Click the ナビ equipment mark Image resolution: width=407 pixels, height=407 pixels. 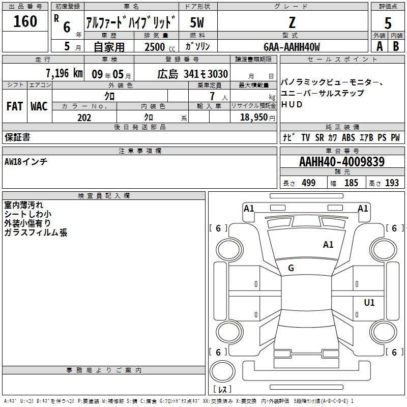coord(289,137)
